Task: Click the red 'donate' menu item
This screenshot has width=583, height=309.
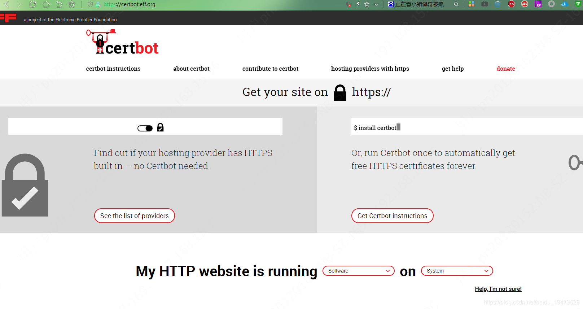Action: (506, 69)
